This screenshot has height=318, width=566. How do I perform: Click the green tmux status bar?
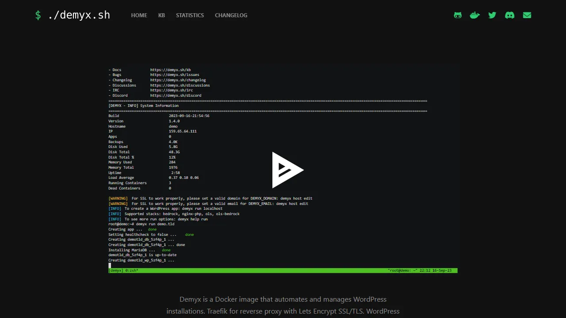point(283,270)
